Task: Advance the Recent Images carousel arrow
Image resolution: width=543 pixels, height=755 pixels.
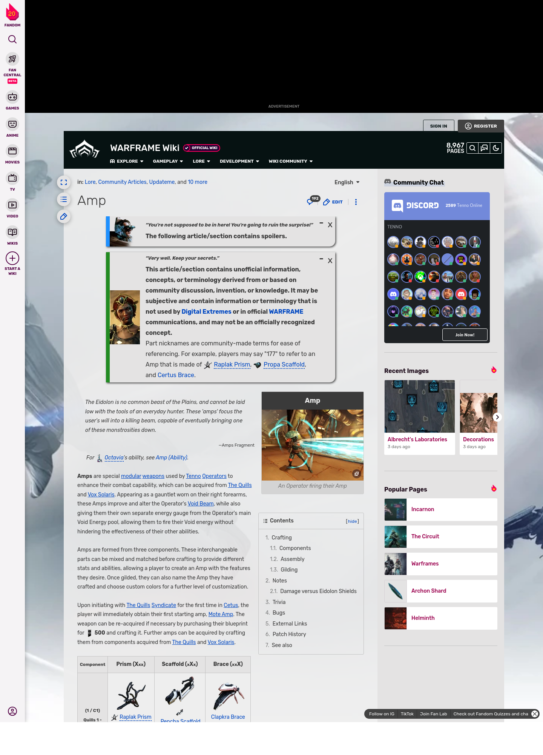Action: coord(497,417)
